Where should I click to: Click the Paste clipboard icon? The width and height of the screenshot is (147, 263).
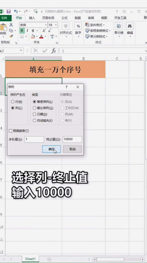(3, 27)
